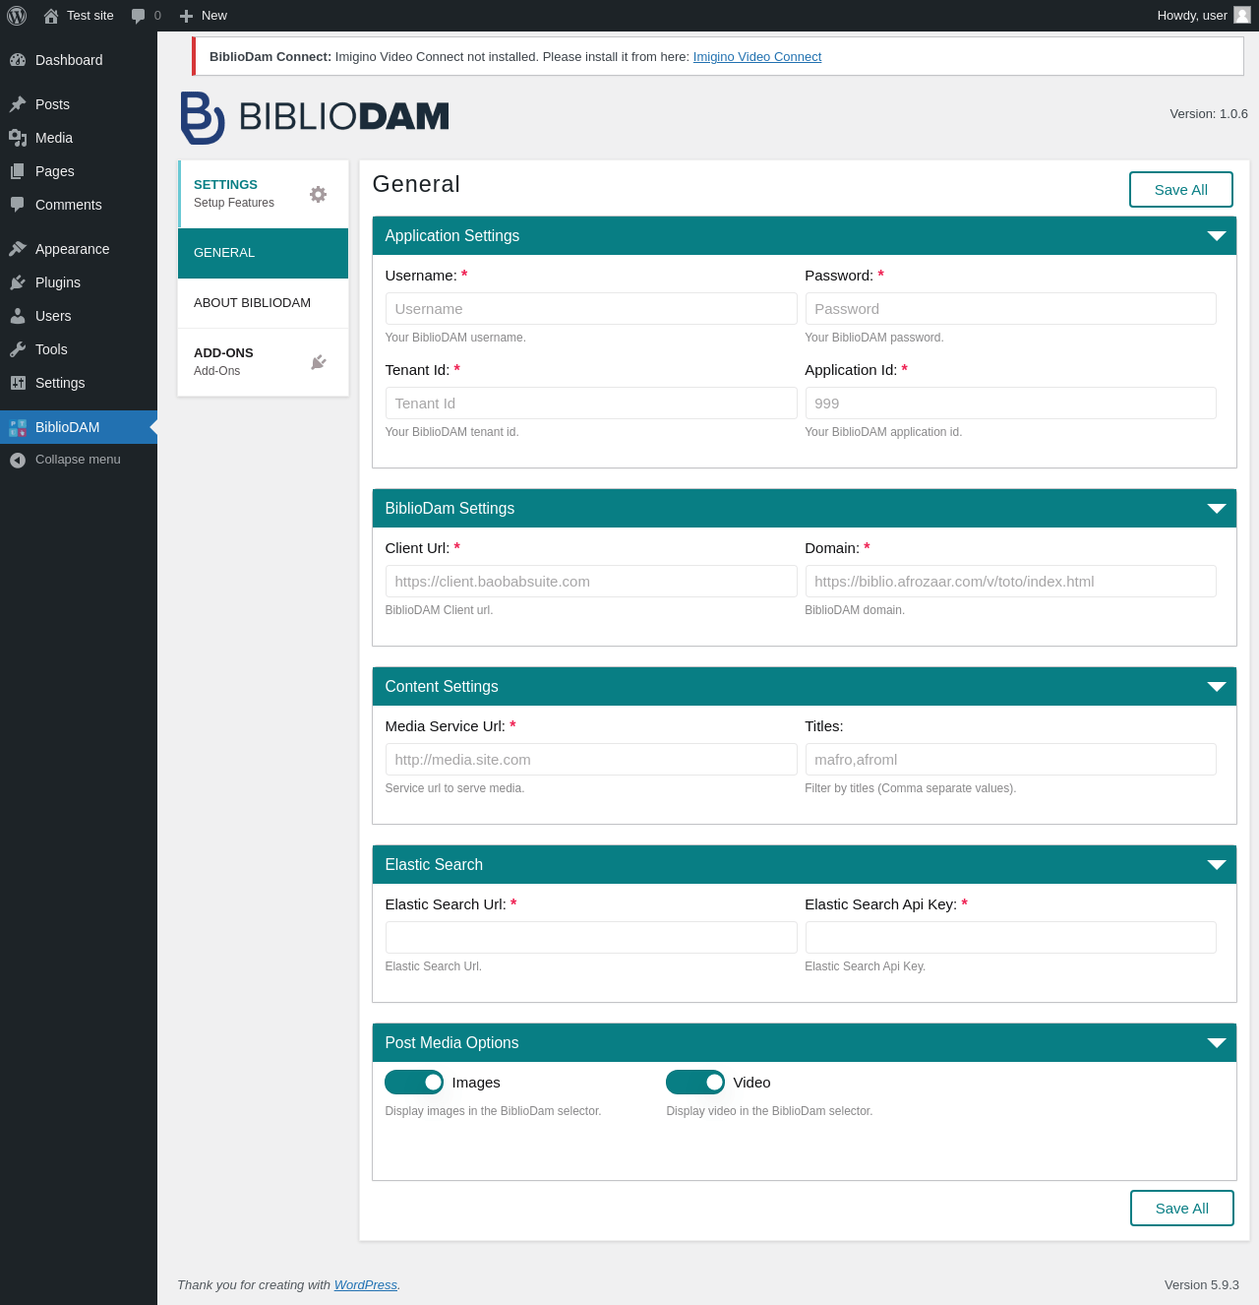Screen dimensions: 1259x1305
Task: Click the Dashboard gauge icon
Action: tap(18, 60)
